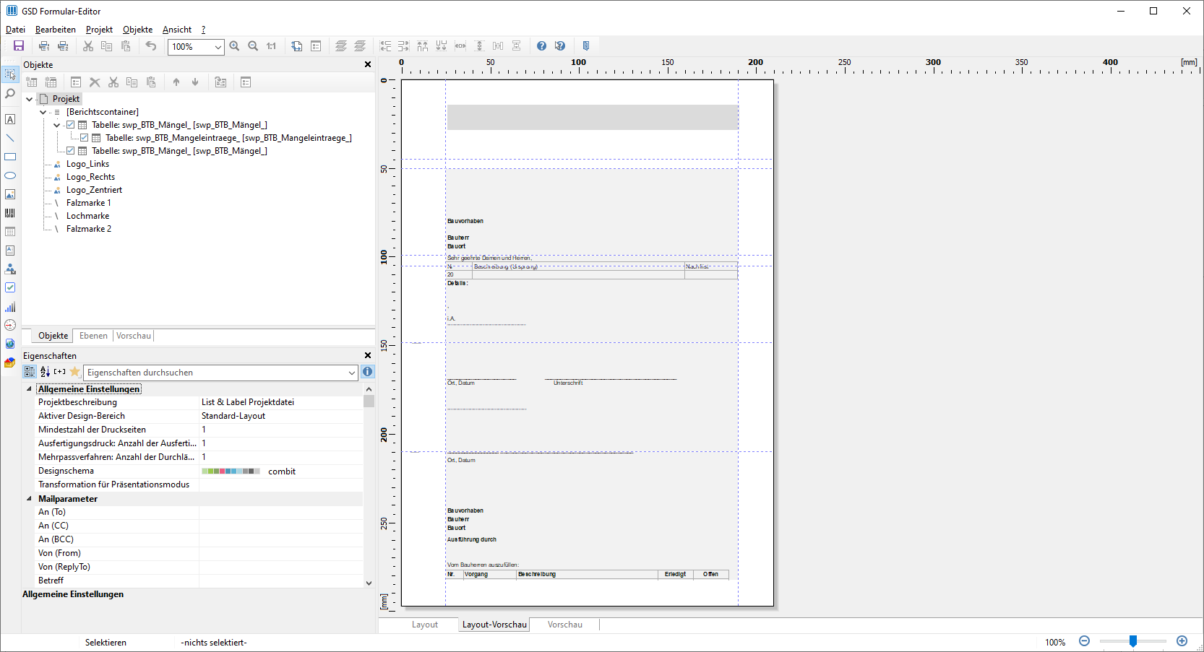Close the Eigenschaften panel

click(x=368, y=355)
